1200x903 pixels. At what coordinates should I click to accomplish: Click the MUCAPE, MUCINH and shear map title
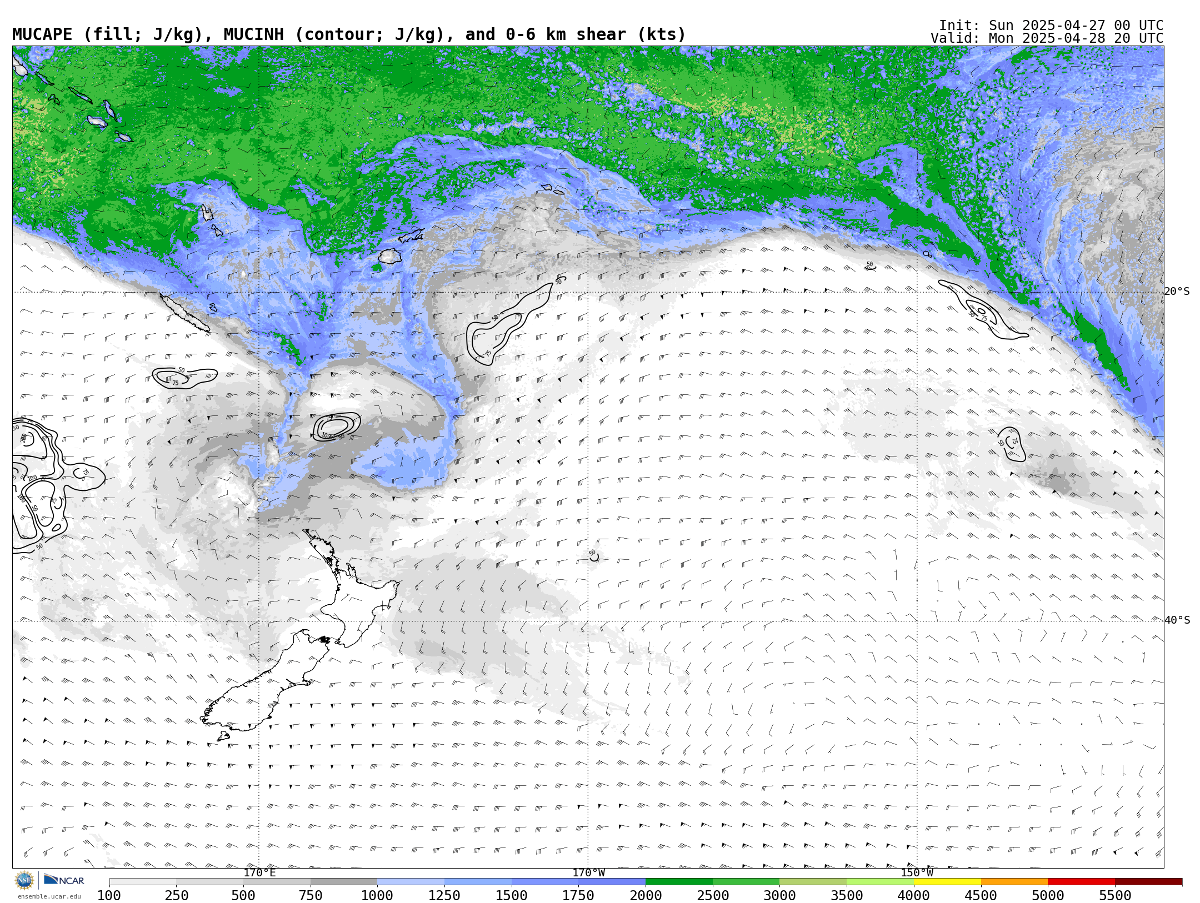point(349,35)
